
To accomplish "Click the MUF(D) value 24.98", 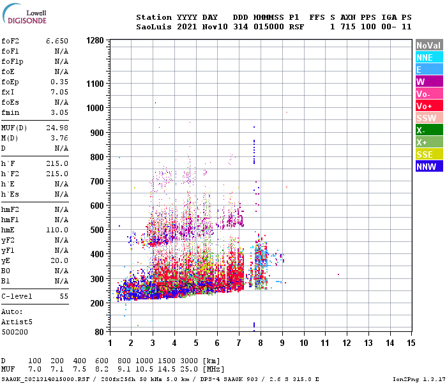I will (57, 128).
